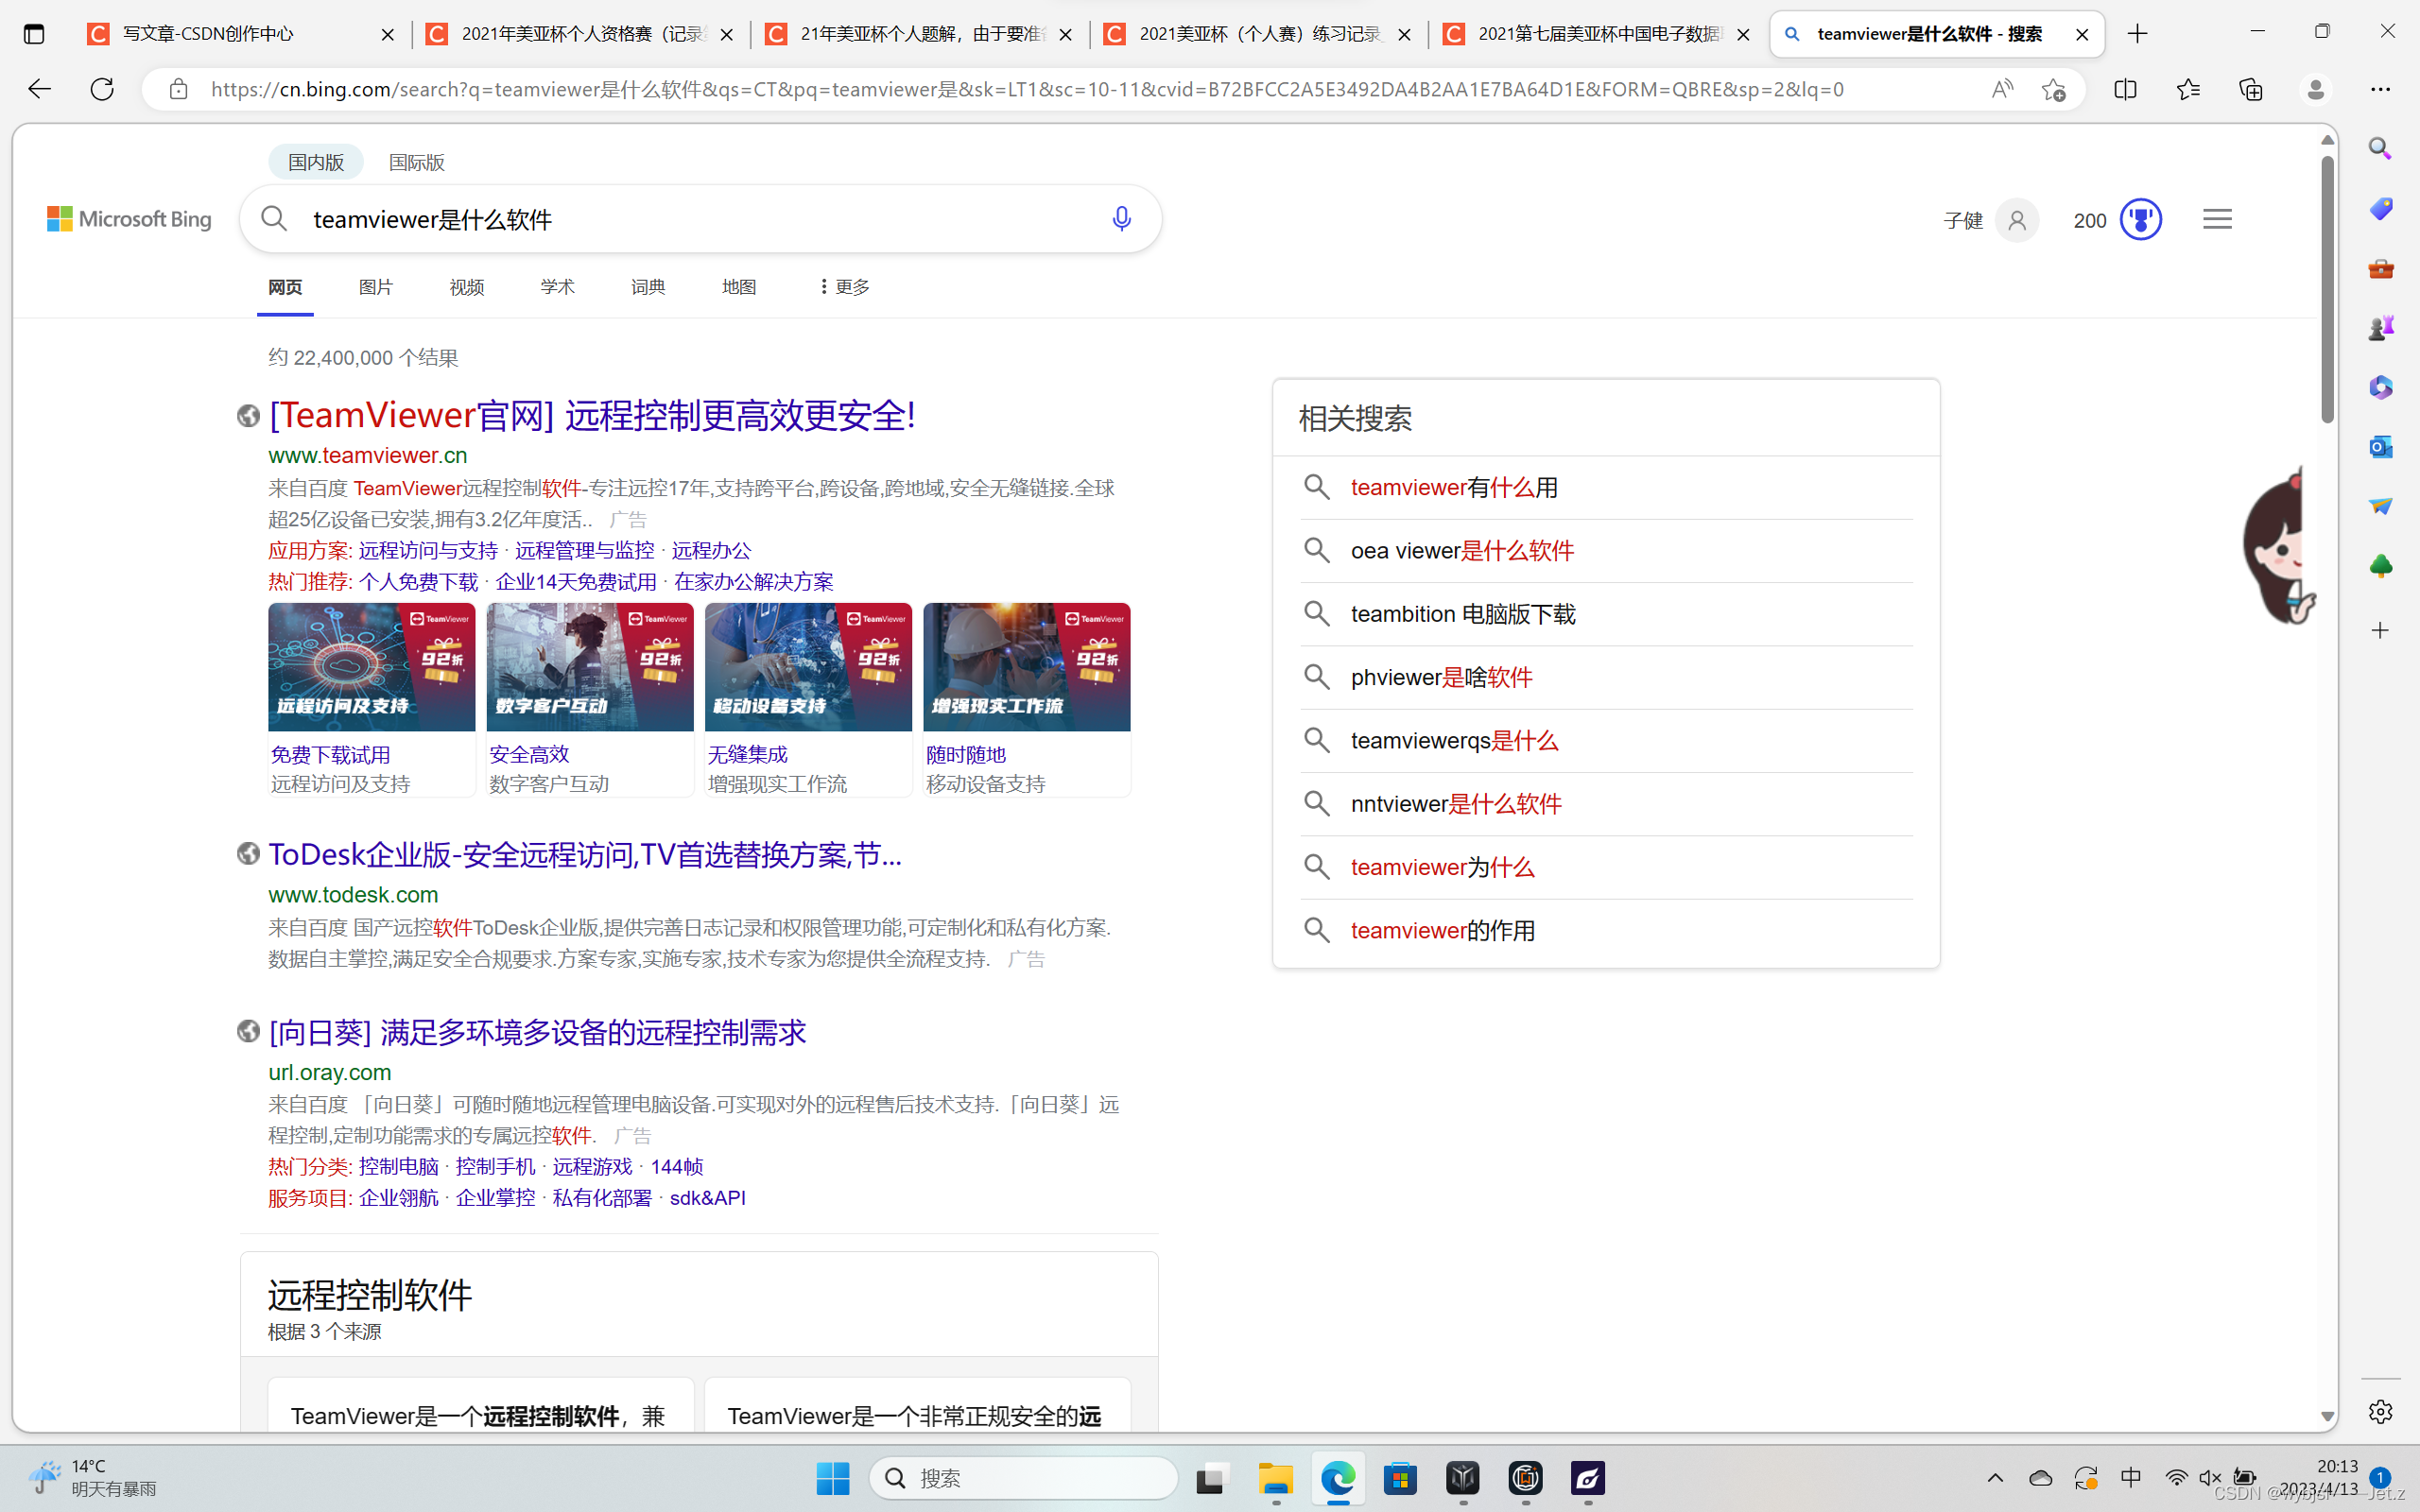Switch to the 视频 search tab

click(x=466, y=286)
